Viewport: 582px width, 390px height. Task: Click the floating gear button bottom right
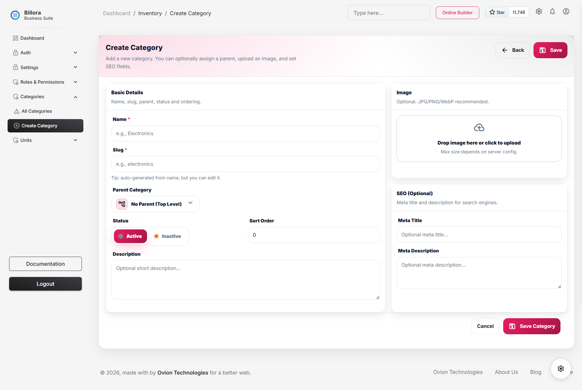coord(560,369)
